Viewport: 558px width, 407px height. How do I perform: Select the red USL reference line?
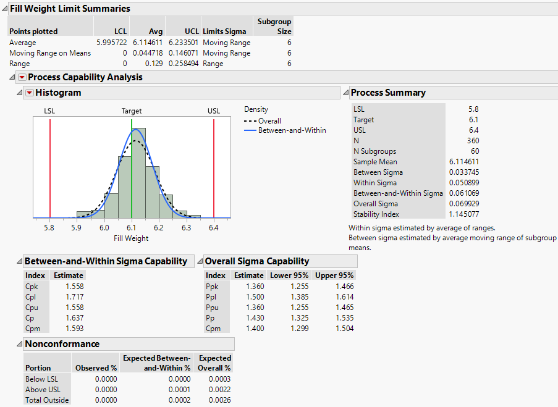tap(214, 167)
